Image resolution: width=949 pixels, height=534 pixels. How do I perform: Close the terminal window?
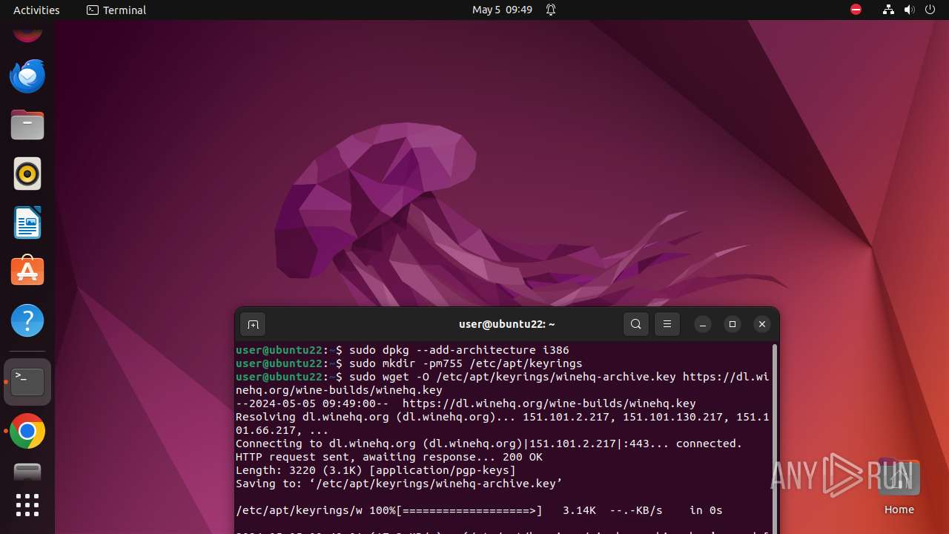coord(761,324)
